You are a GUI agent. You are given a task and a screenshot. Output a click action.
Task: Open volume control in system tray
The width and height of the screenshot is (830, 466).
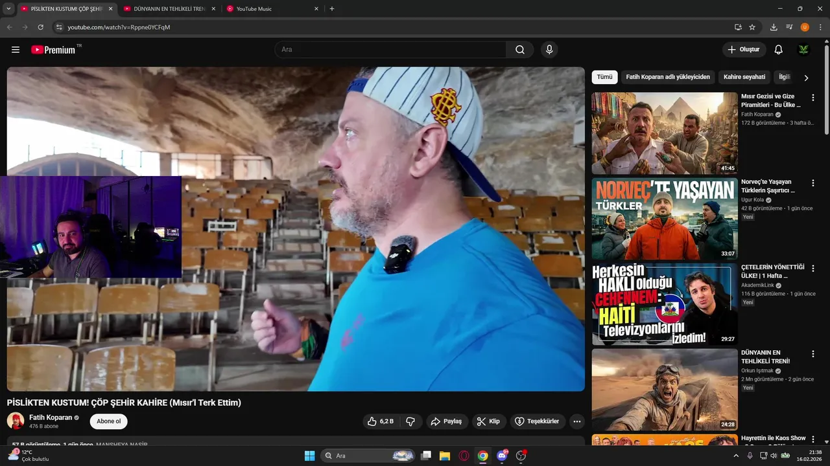774,456
